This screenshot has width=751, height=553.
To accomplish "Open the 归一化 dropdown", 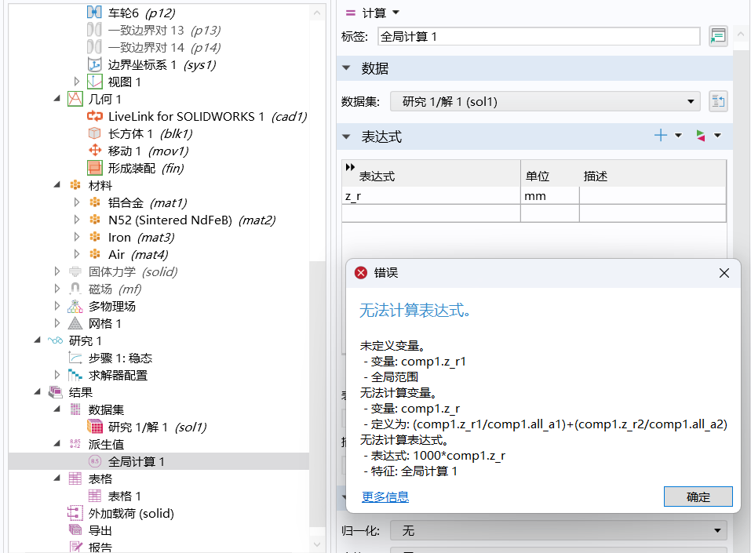I will [x=559, y=530].
